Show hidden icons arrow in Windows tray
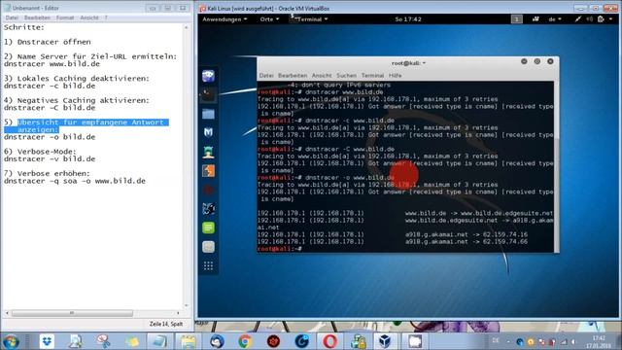This screenshot has height=350, width=622. (507, 341)
